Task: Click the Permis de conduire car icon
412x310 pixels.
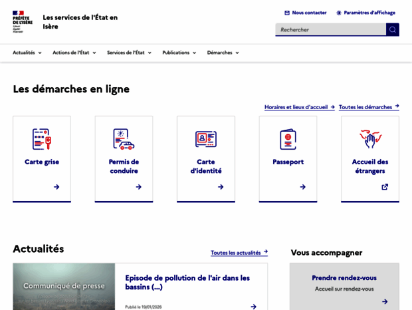Action: [124, 139]
